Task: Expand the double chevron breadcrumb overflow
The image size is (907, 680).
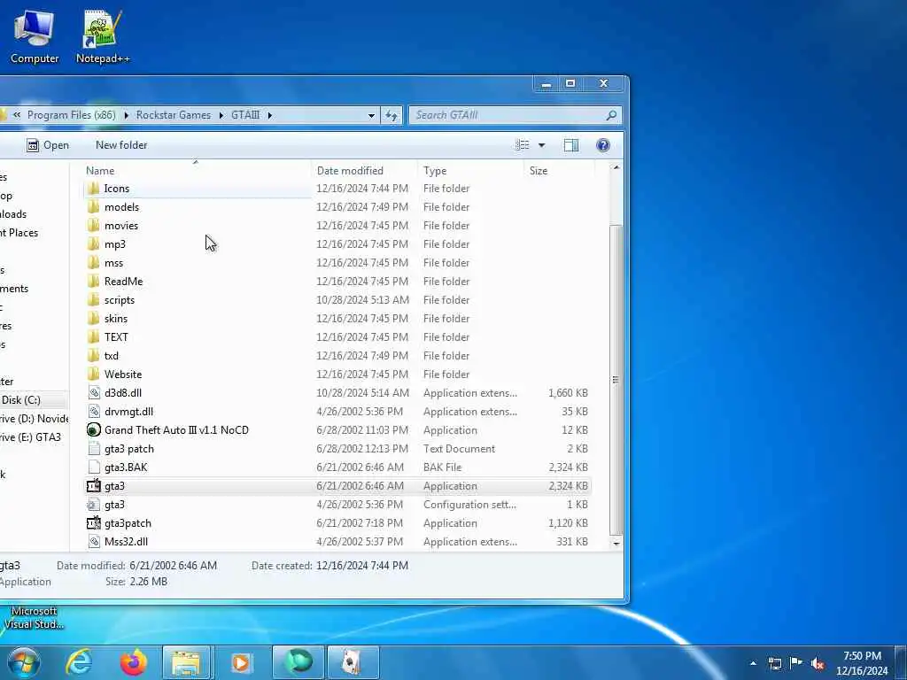Action: [x=17, y=115]
